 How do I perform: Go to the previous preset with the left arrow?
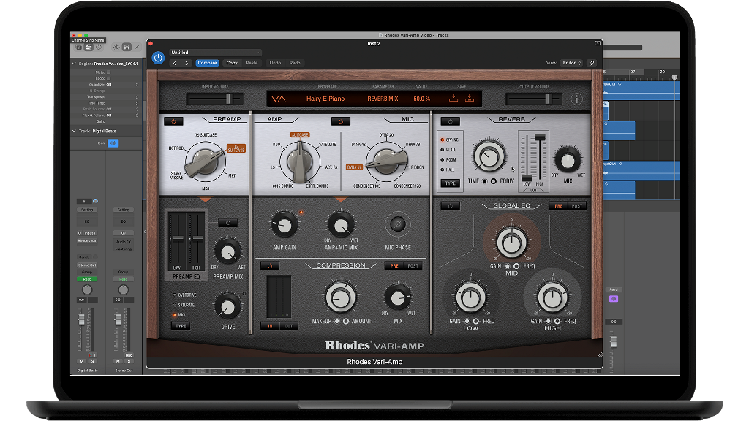point(176,63)
